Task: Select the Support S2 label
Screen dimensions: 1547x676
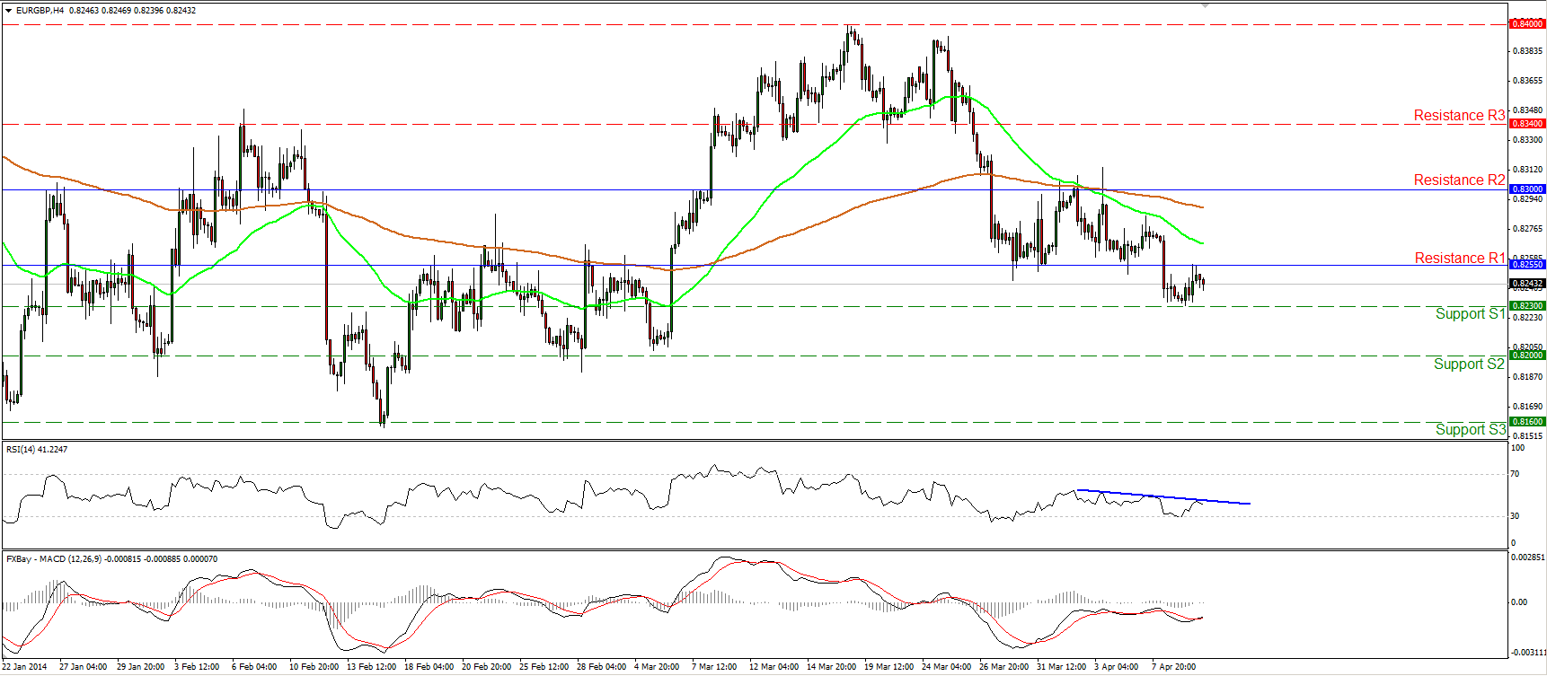Action: pos(1469,364)
